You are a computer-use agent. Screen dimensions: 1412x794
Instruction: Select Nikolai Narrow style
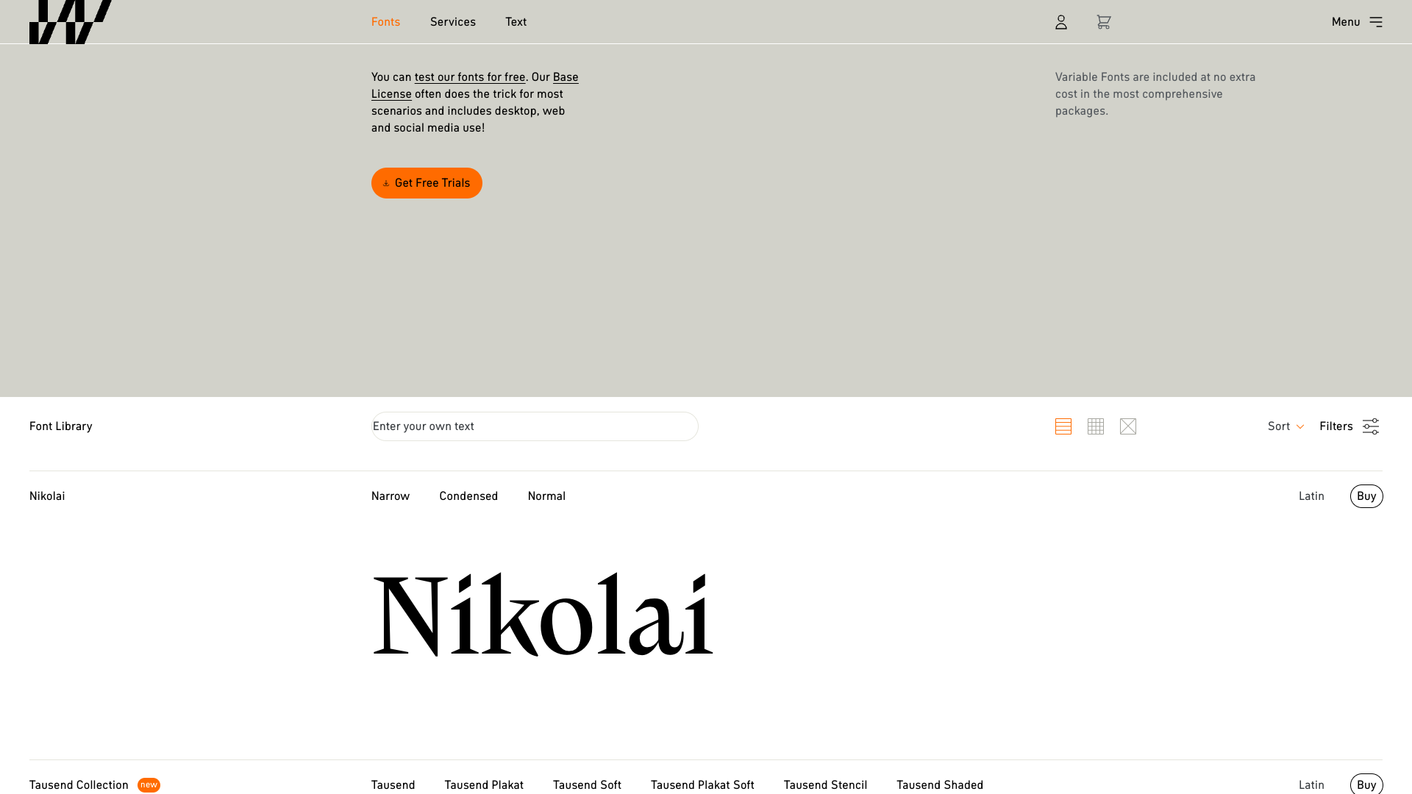(x=391, y=496)
